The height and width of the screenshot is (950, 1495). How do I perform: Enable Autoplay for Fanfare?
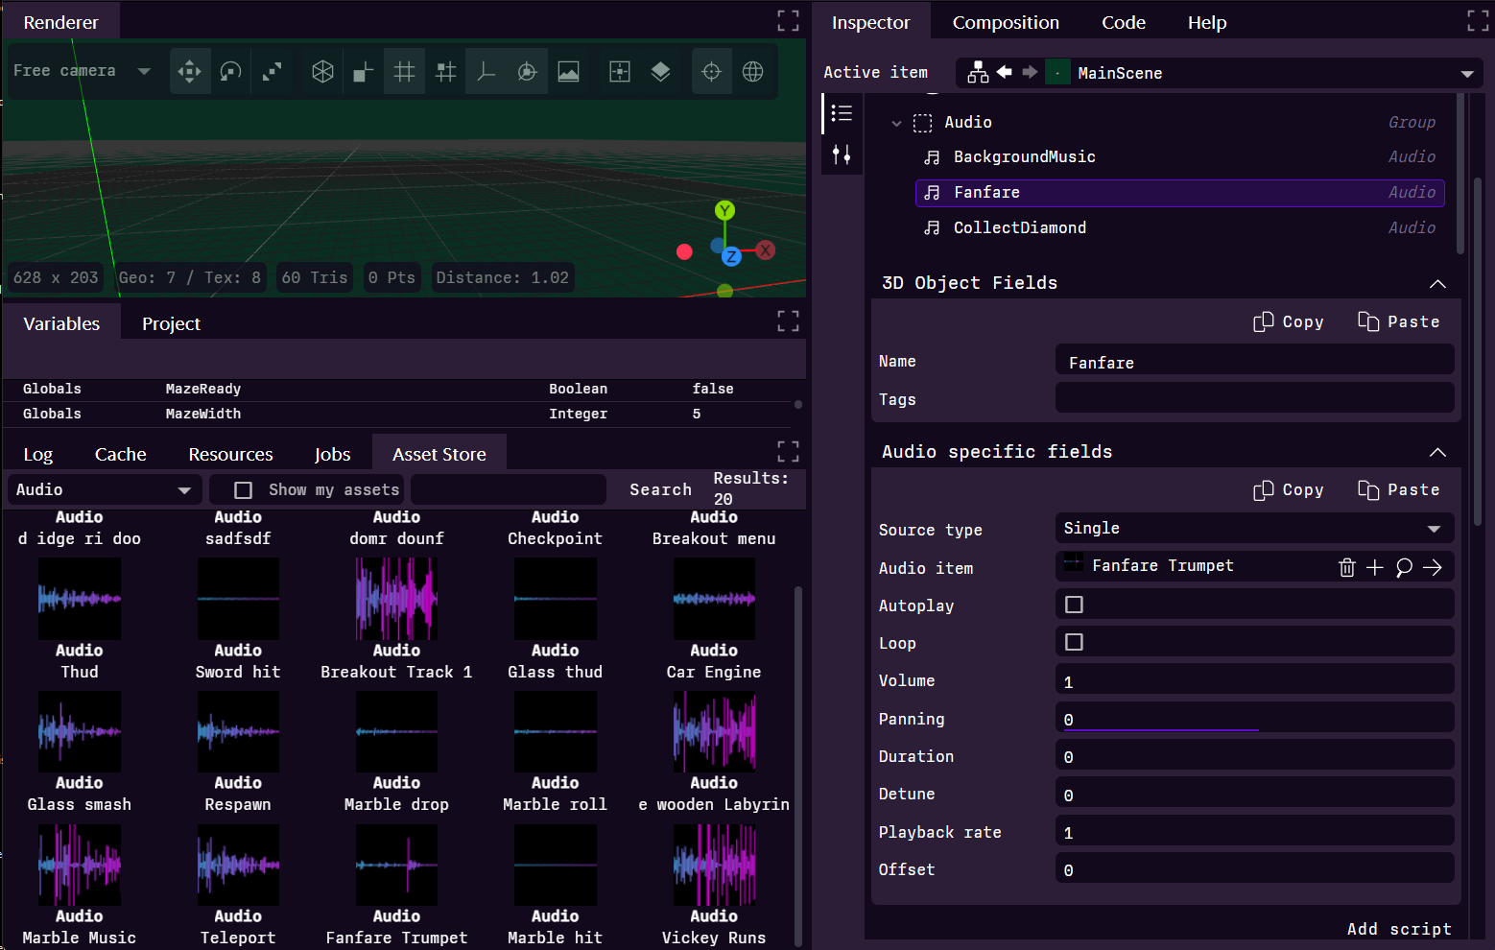point(1074,604)
